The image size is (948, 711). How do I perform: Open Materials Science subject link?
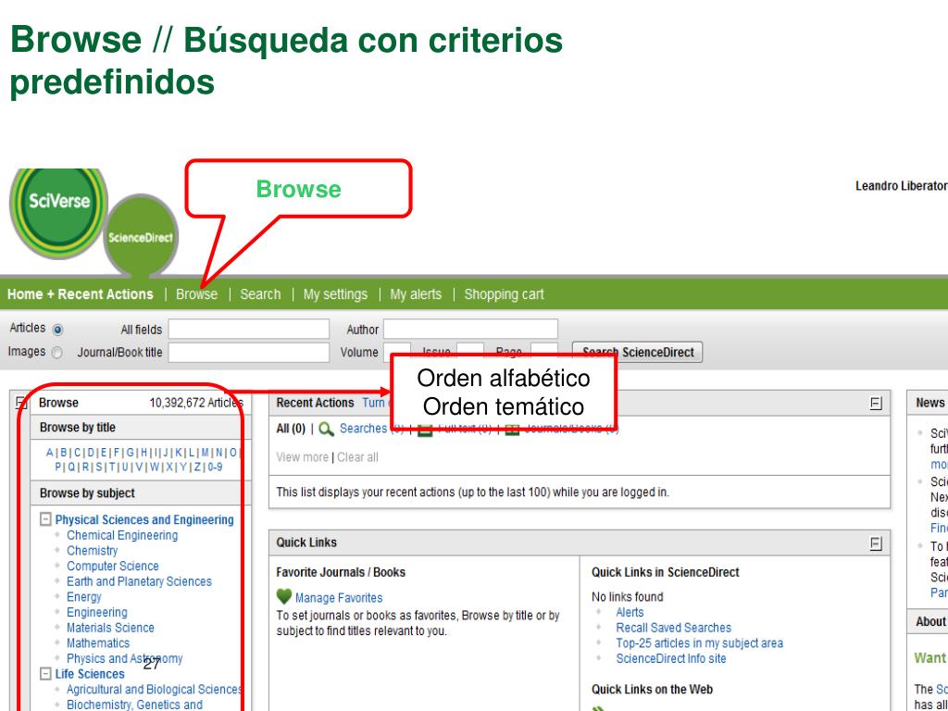pos(110,628)
